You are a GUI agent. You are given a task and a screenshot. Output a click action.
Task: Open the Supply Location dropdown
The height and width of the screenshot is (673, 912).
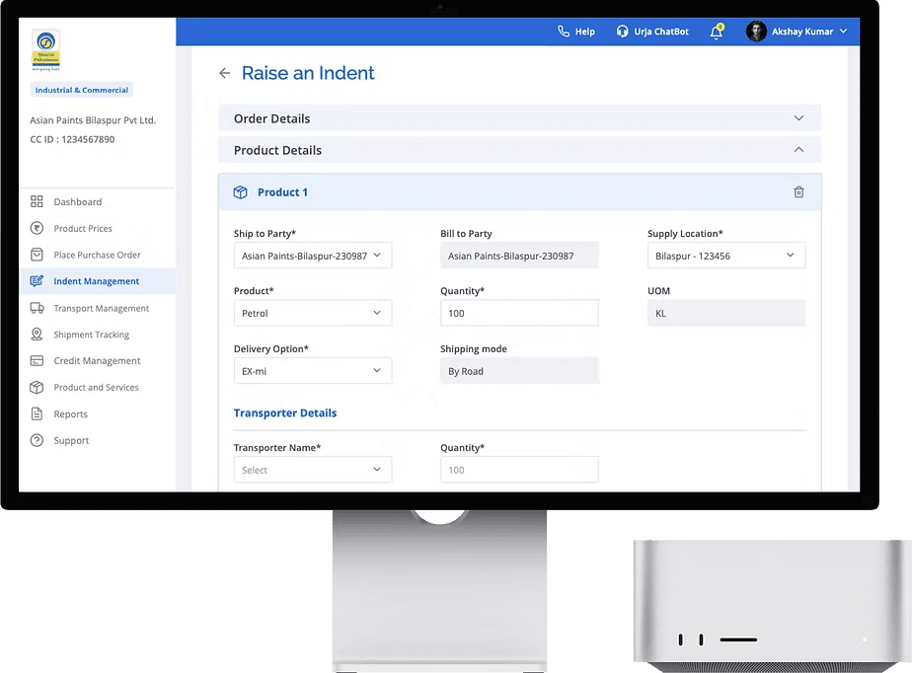pyautogui.click(x=726, y=256)
